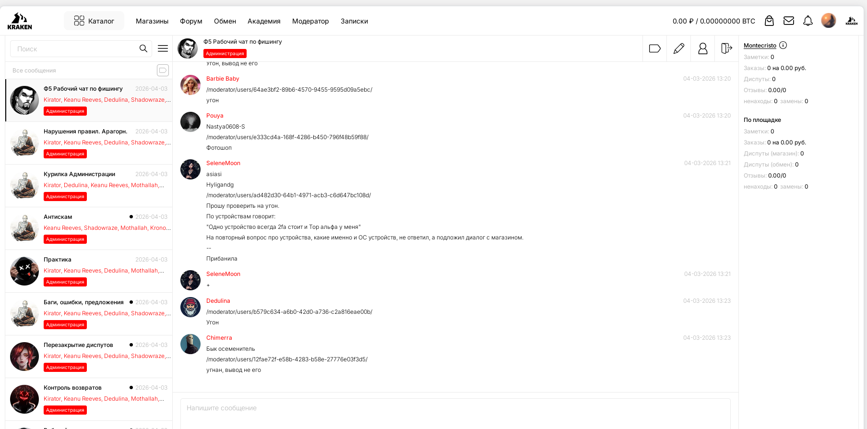
Task: Open the shopping bag icon in header
Action: pos(769,21)
